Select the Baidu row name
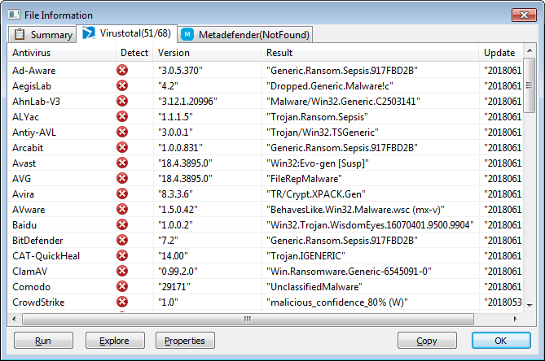This screenshot has width=545, height=361. tap(24, 225)
